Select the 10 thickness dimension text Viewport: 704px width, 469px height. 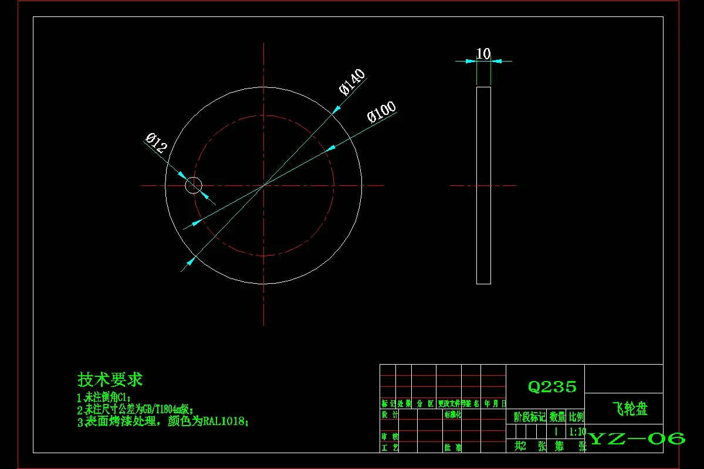(483, 54)
